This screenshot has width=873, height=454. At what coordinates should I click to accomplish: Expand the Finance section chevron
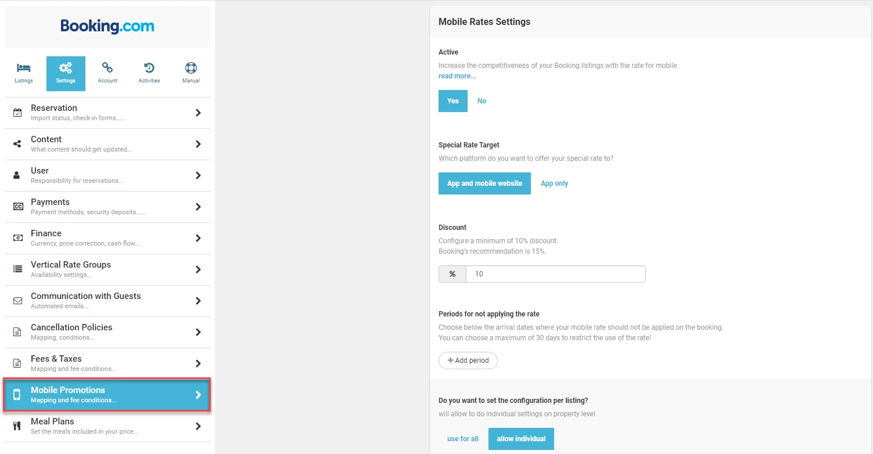point(198,238)
